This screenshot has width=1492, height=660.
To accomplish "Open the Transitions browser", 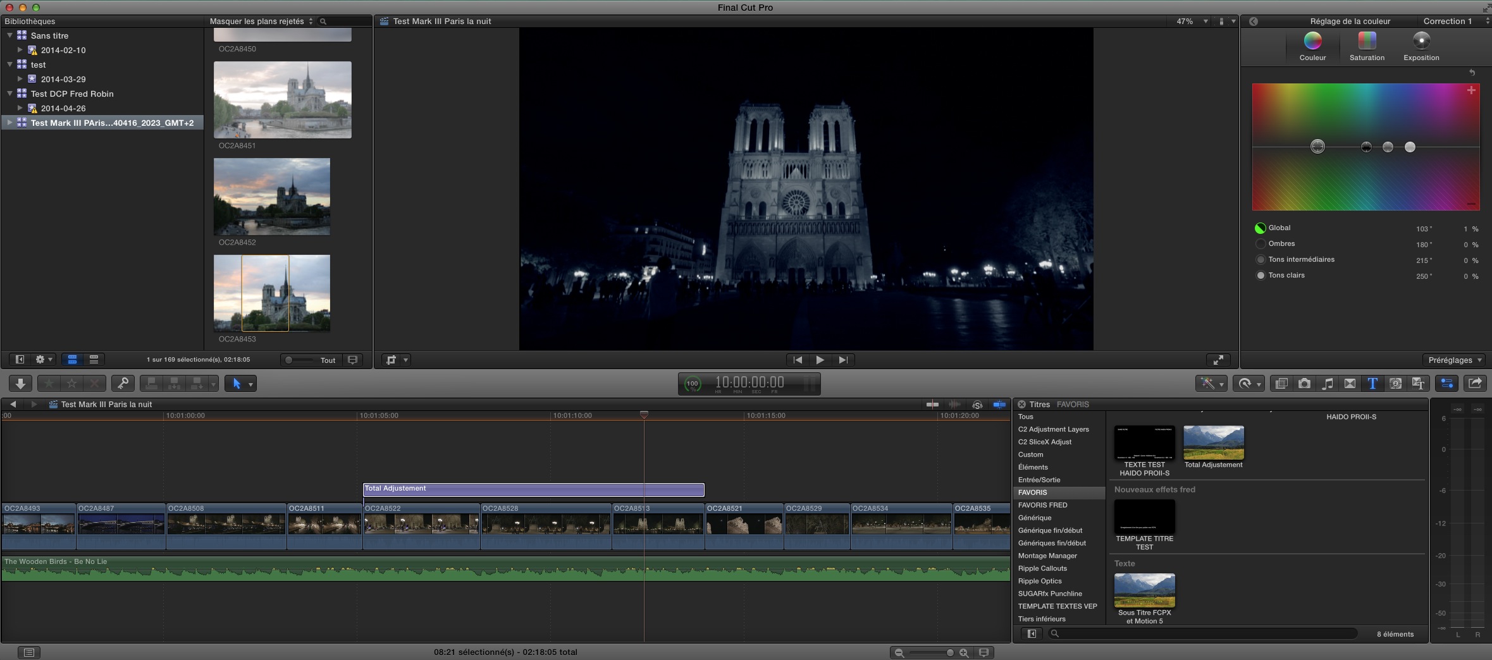I will (1350, 384).
